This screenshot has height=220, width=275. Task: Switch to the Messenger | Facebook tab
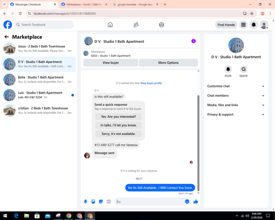pyautogui.click(x=34, y=4)
